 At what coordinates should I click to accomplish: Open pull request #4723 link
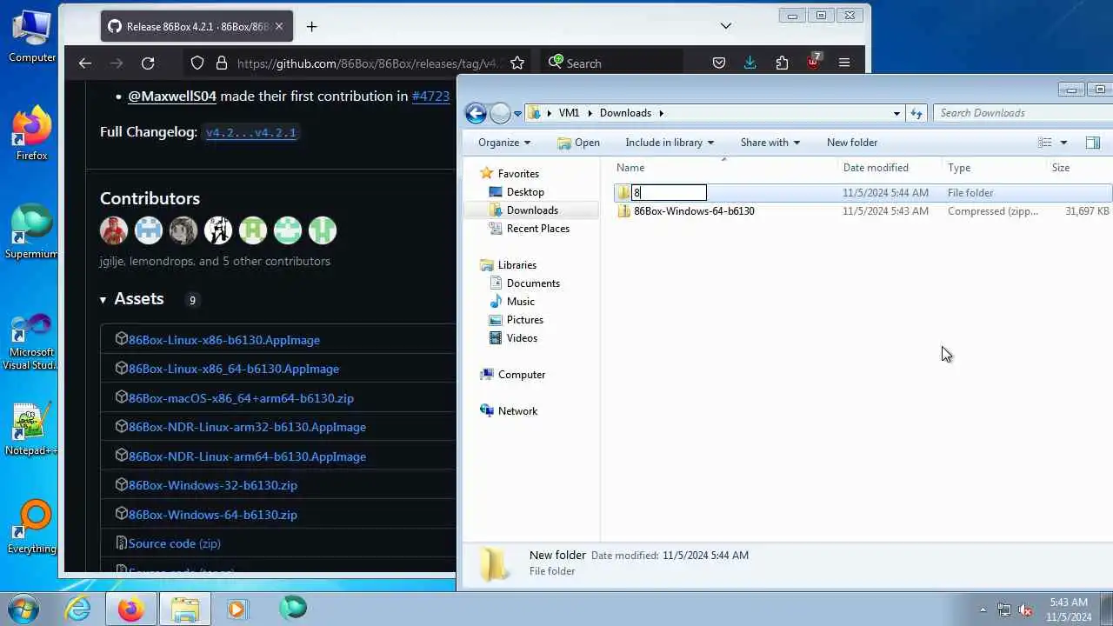(x=430, y=97)
